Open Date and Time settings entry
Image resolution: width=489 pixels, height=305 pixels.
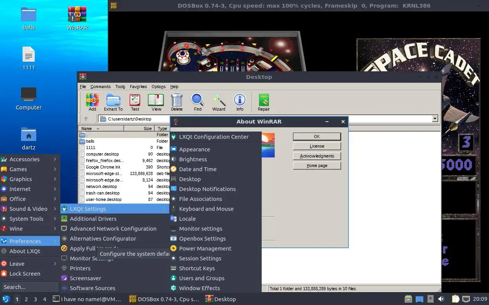[215, 169]
